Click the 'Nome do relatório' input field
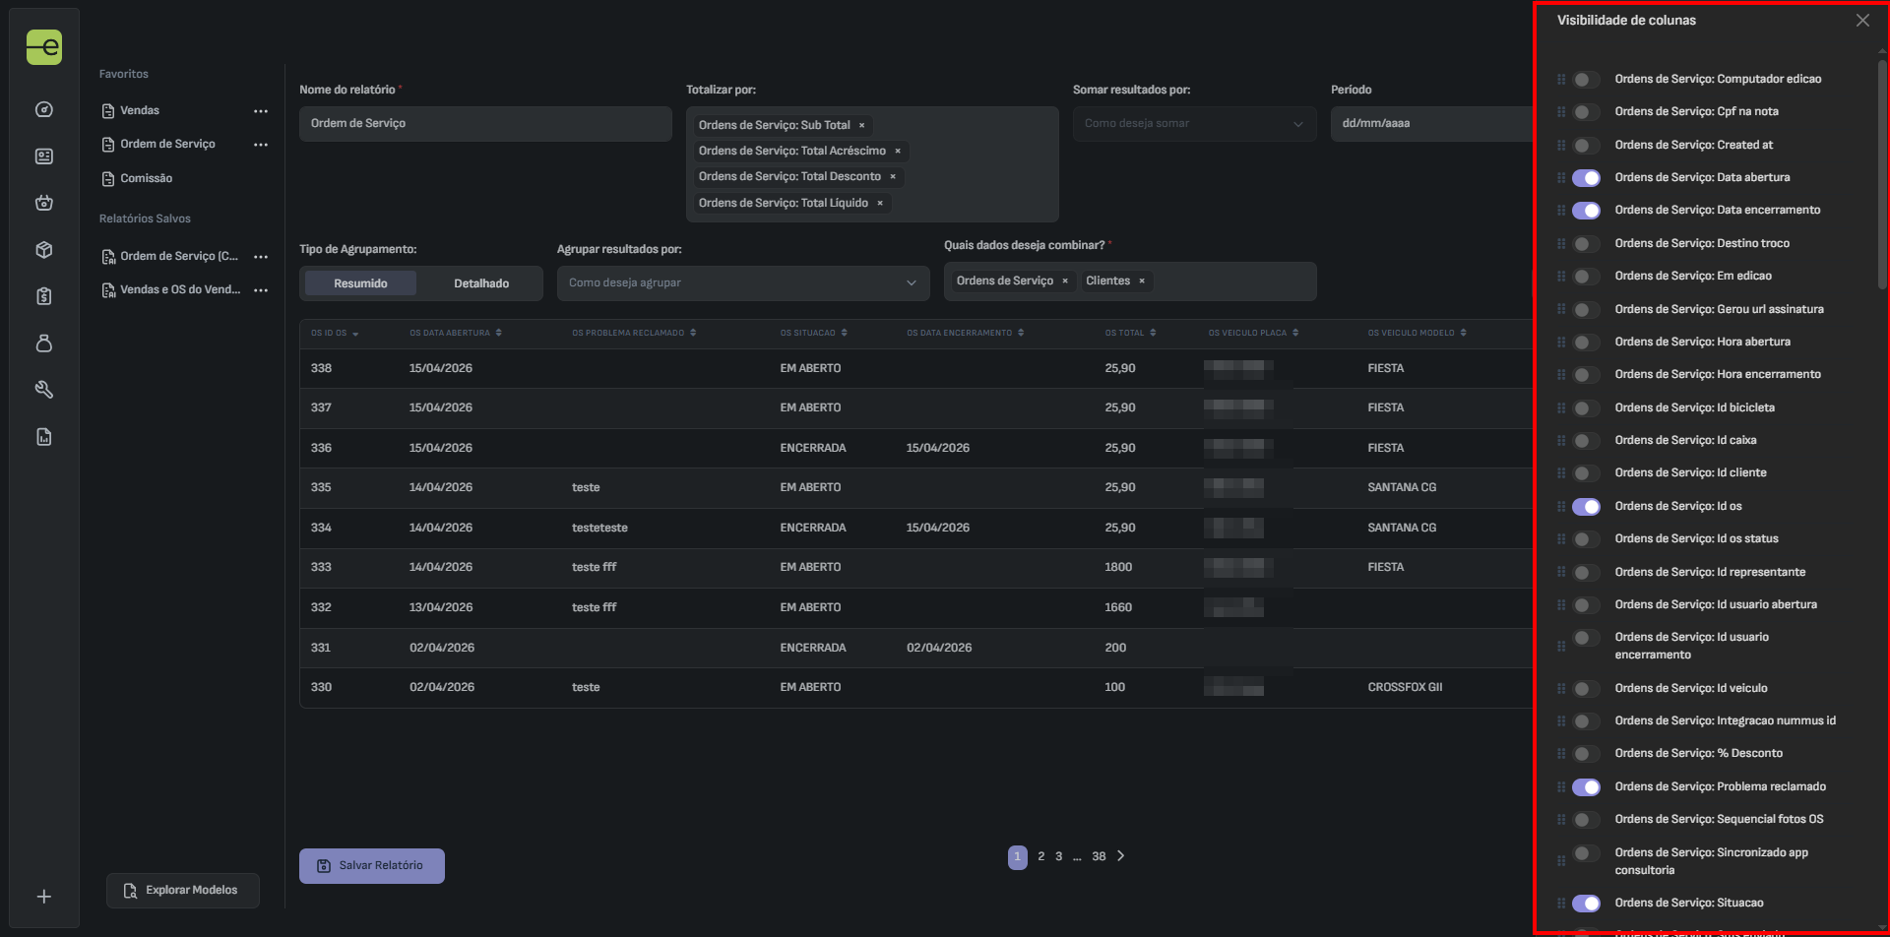This screenshot has height=937, width=1890. click(x=484, y=124)
